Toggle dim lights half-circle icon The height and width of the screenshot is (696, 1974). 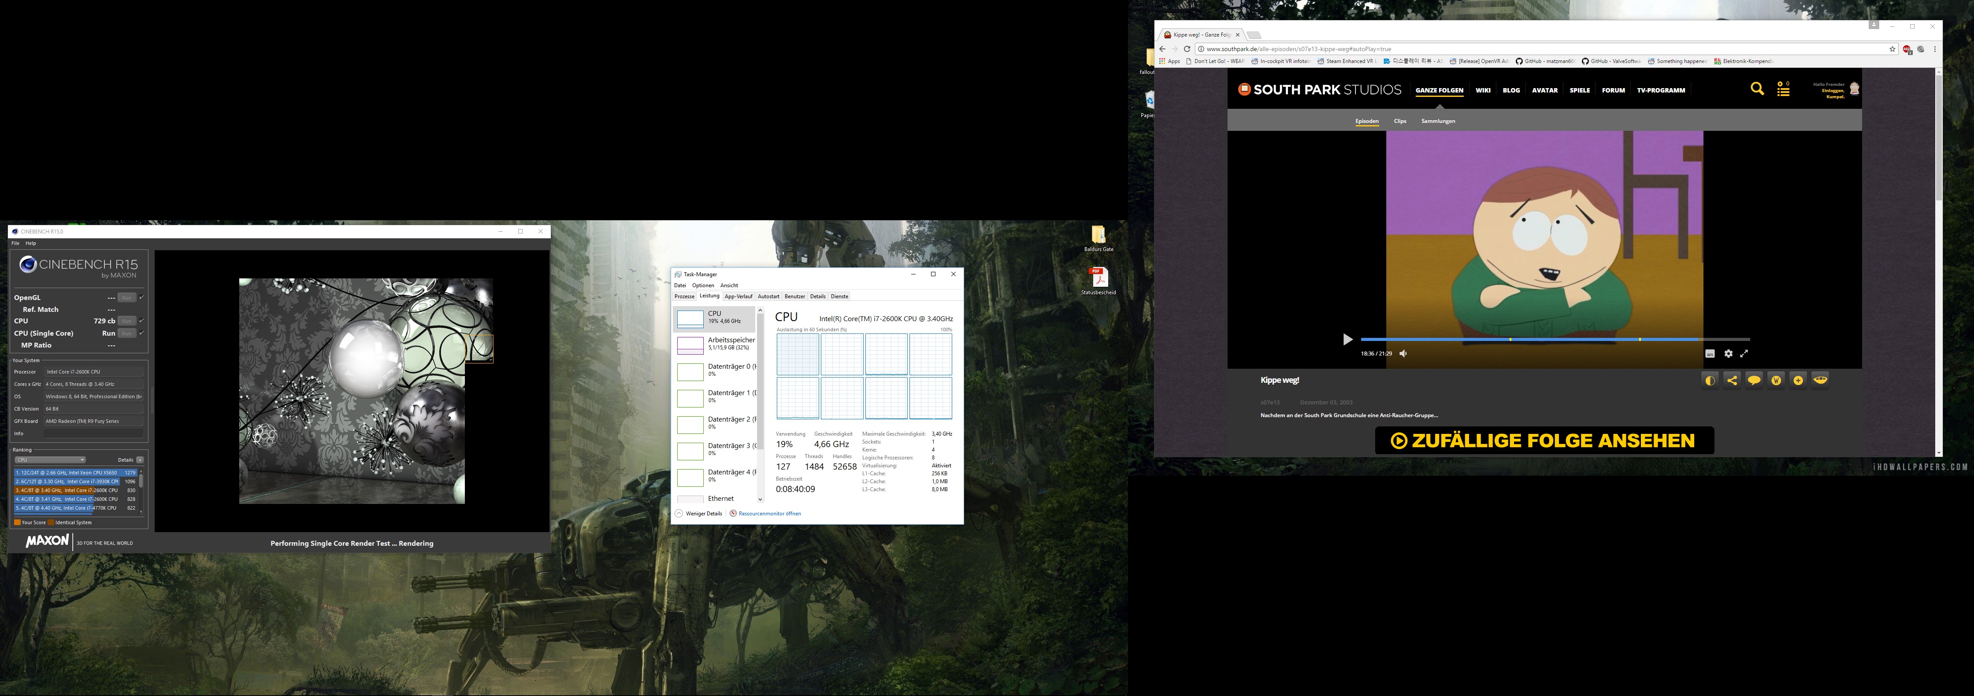[x=1710, y=380]
